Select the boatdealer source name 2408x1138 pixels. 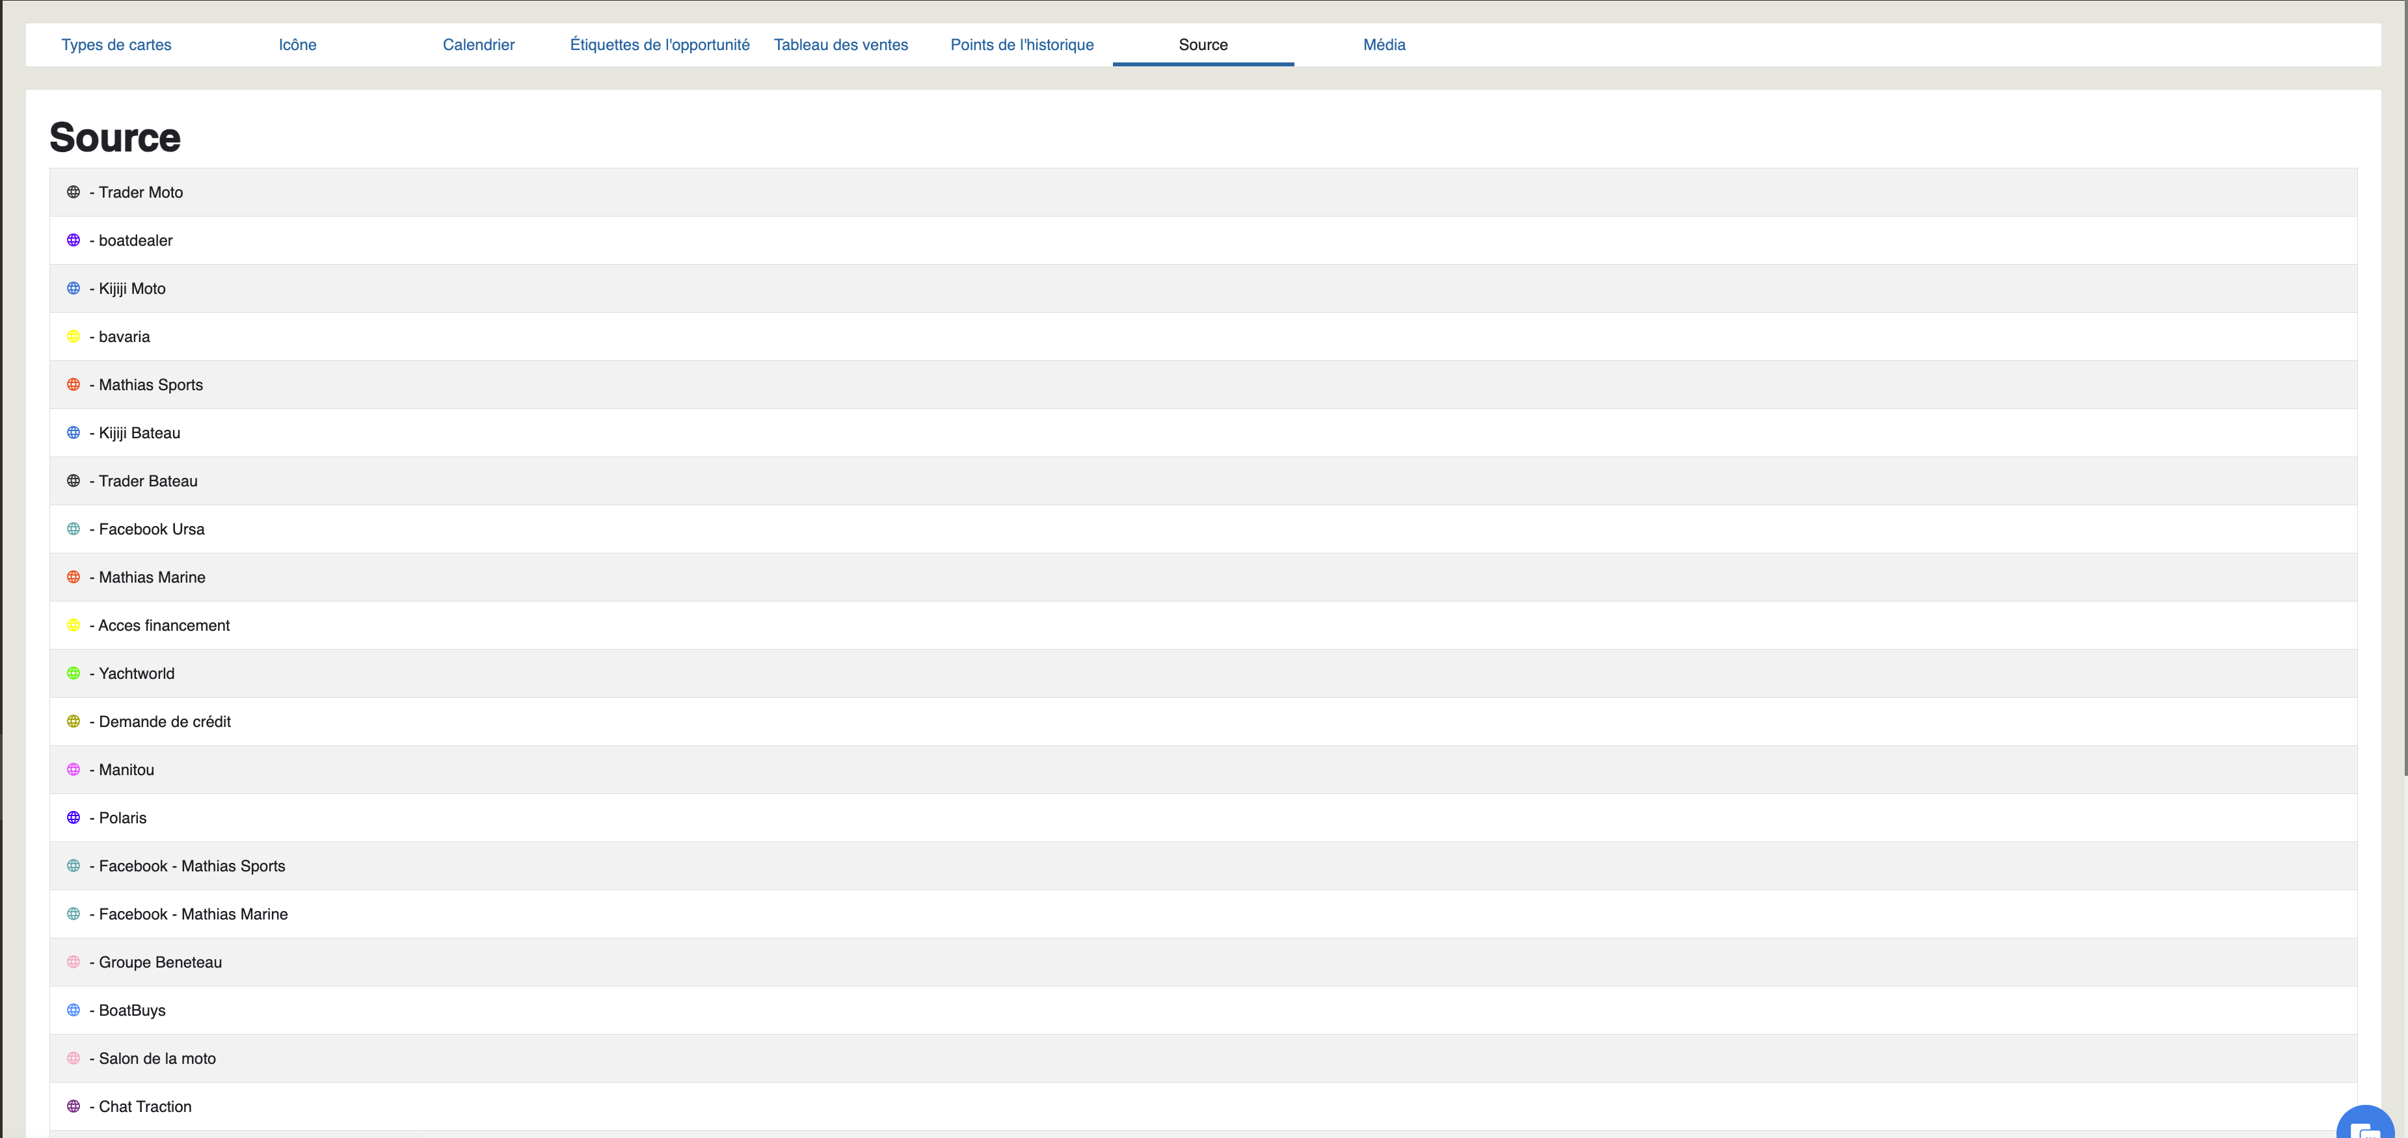coord(135,240)
